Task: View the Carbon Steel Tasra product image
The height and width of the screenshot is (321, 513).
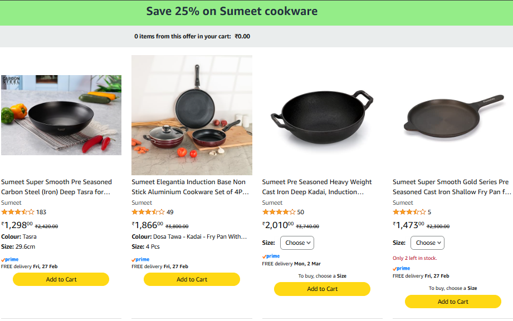Action: [x=61, y=115]
